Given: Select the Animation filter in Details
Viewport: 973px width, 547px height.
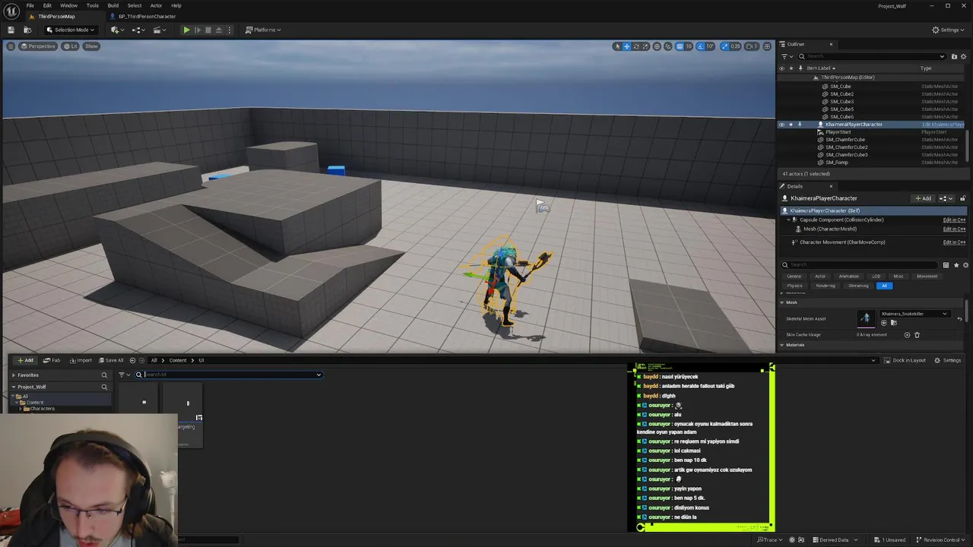Looking at the screenshot, I should pyautogui.click(x=848, y=277).
